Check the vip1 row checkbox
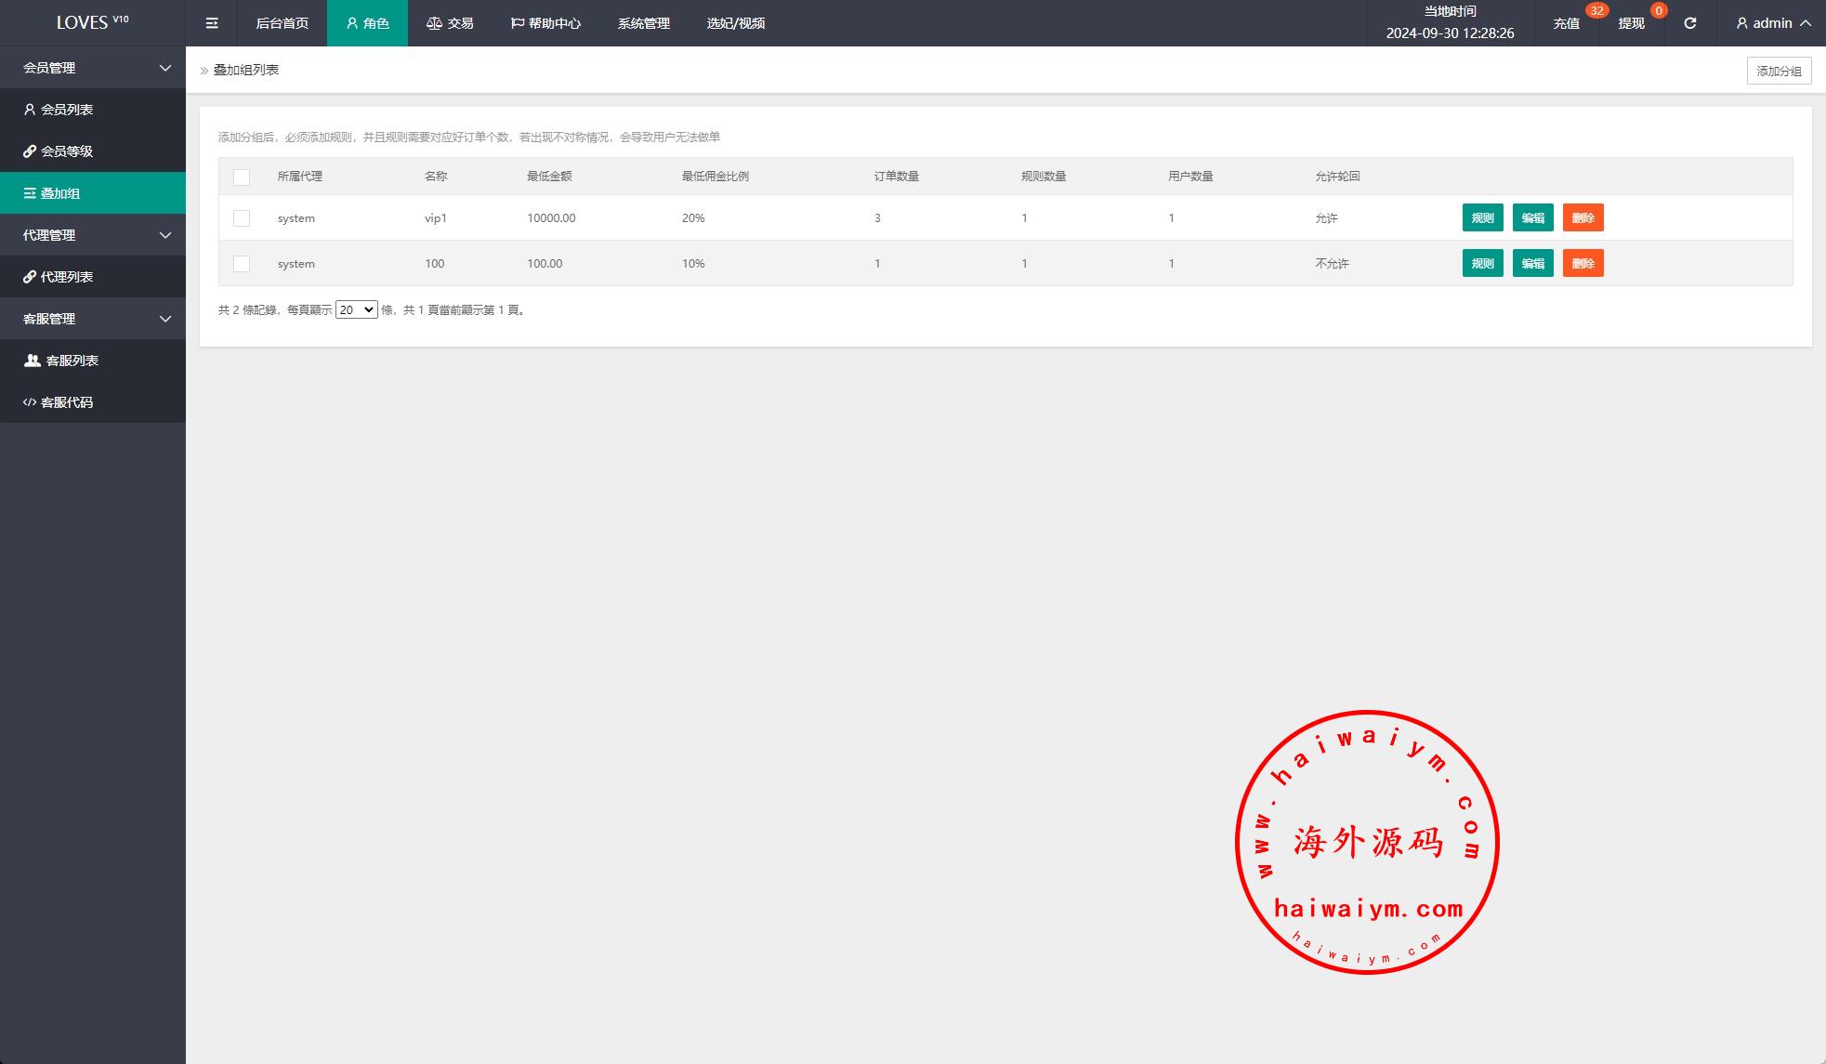The width and height of the screenshot is (1826, 1064). click(x=242, y=218)
